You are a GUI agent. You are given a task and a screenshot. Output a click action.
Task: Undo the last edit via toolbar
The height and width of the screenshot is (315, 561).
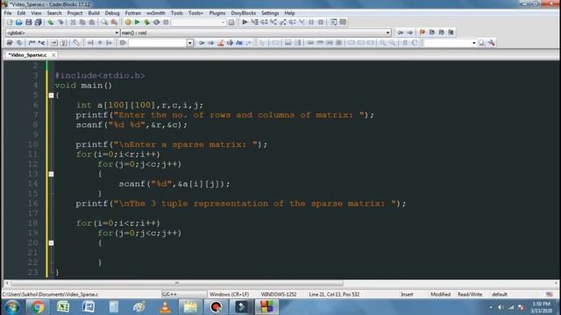pyautogui.click(x=51, y=22)
